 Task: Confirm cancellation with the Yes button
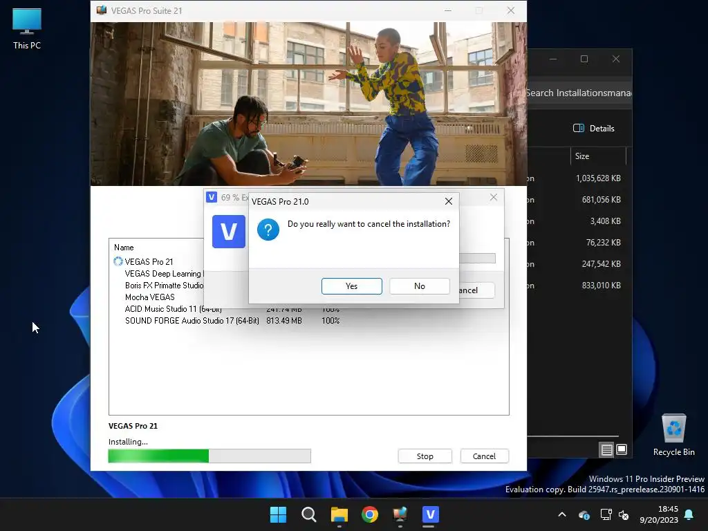[x=351, y=286]
